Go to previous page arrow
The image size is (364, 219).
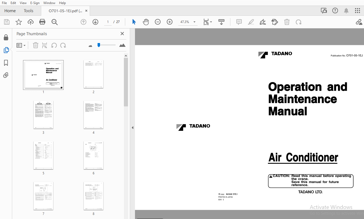point(83,22)
